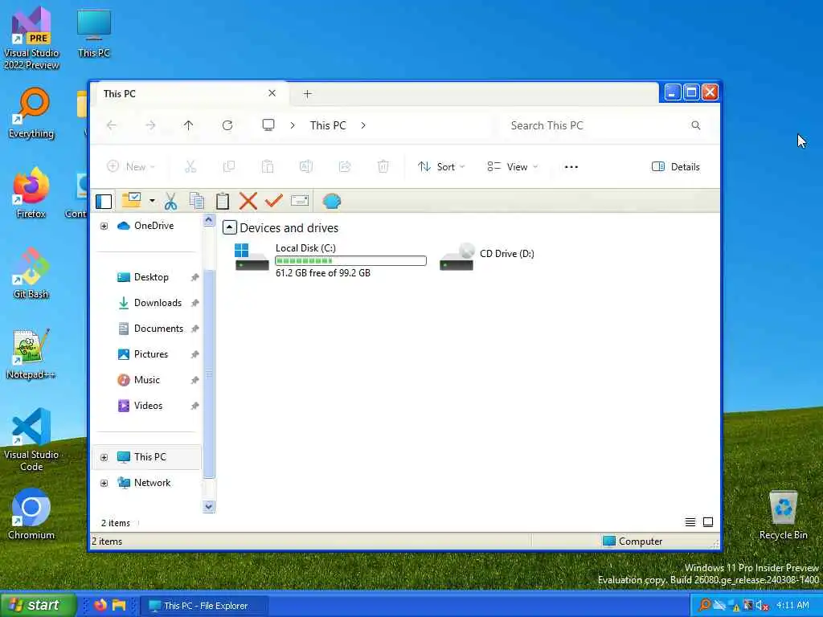Click the Forward navigation arrow
Screen dimensions: 823x617
150,125
